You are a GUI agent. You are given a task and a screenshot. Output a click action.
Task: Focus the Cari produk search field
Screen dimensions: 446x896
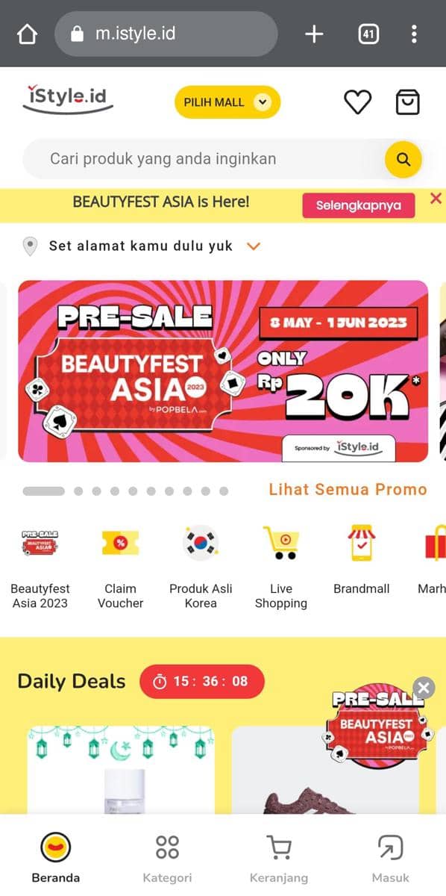point(203,159)
